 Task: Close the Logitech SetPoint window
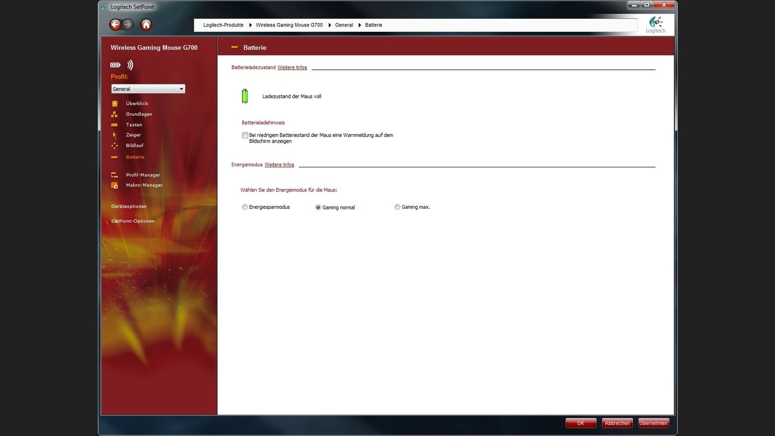point(664,5)
